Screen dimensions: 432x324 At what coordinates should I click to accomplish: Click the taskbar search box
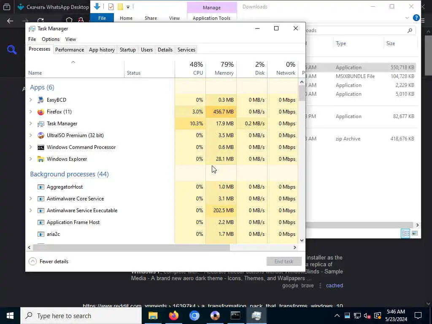81,316
